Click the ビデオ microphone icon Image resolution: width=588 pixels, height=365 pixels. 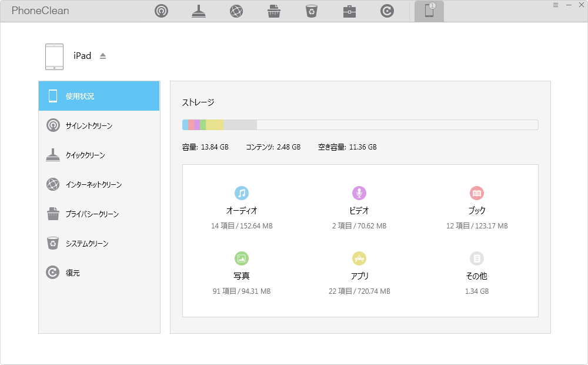click(x=359, y=193)
